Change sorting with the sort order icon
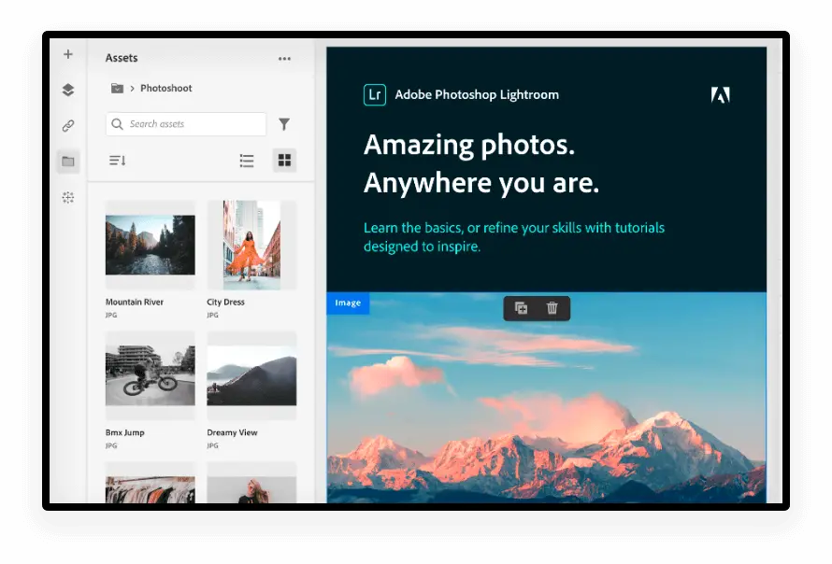 pyautogui.click(x=116, y=161)
